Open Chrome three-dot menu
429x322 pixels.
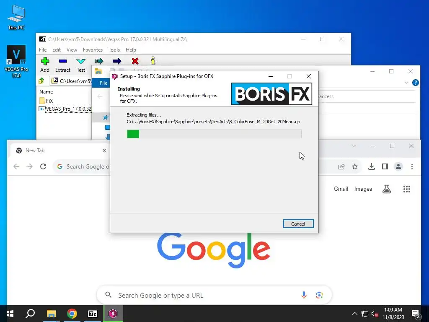pyautogui.click(x=412, y=166)
